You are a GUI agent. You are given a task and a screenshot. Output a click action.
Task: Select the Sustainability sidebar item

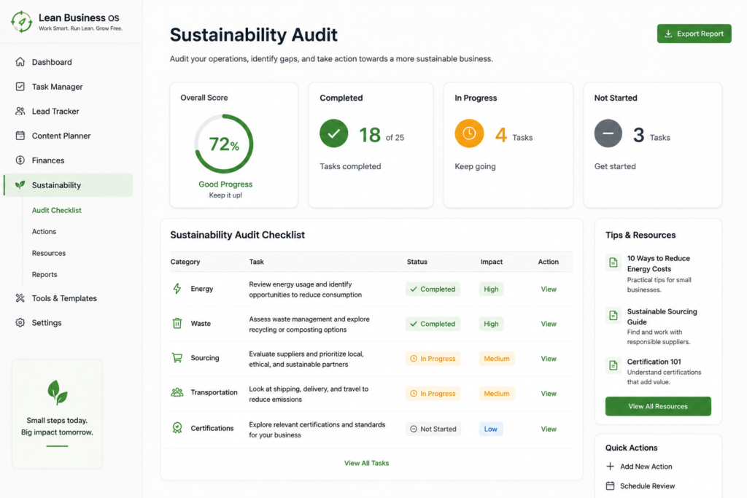point(68,184)
